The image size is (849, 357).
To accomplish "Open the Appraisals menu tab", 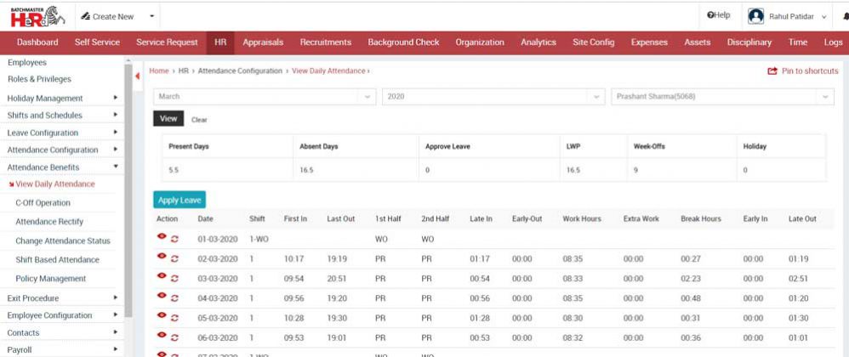I will (x=263, y=42).
